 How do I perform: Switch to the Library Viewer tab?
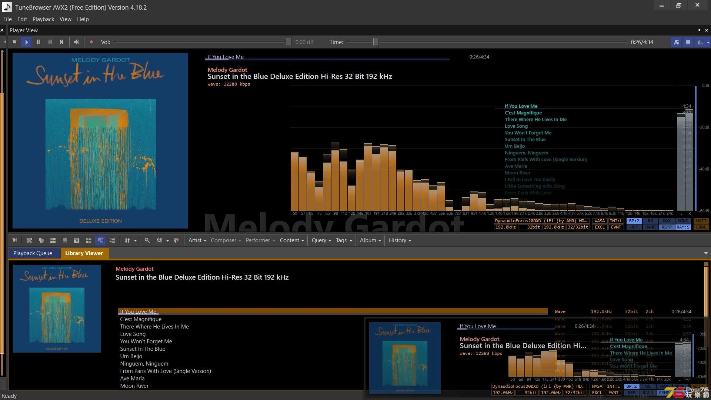(84, 253)
